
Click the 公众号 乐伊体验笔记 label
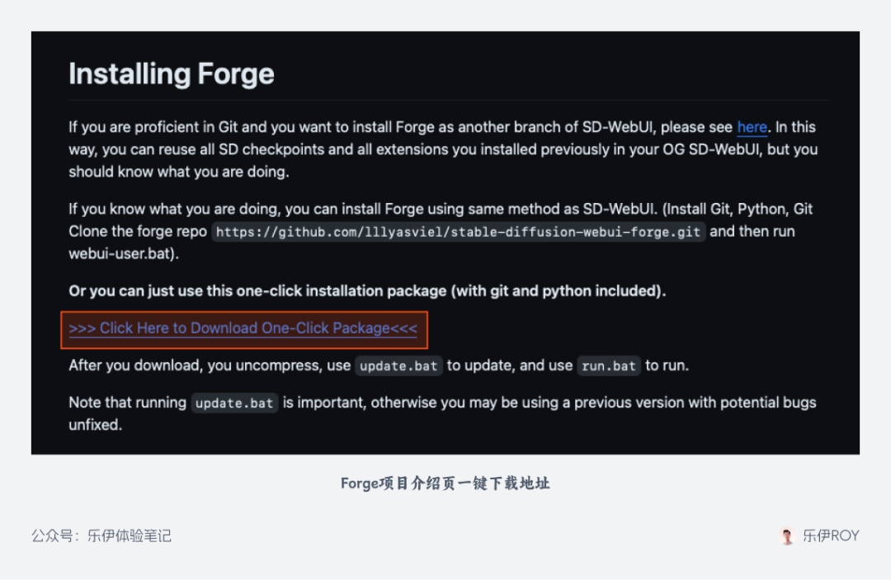point(101,535)
